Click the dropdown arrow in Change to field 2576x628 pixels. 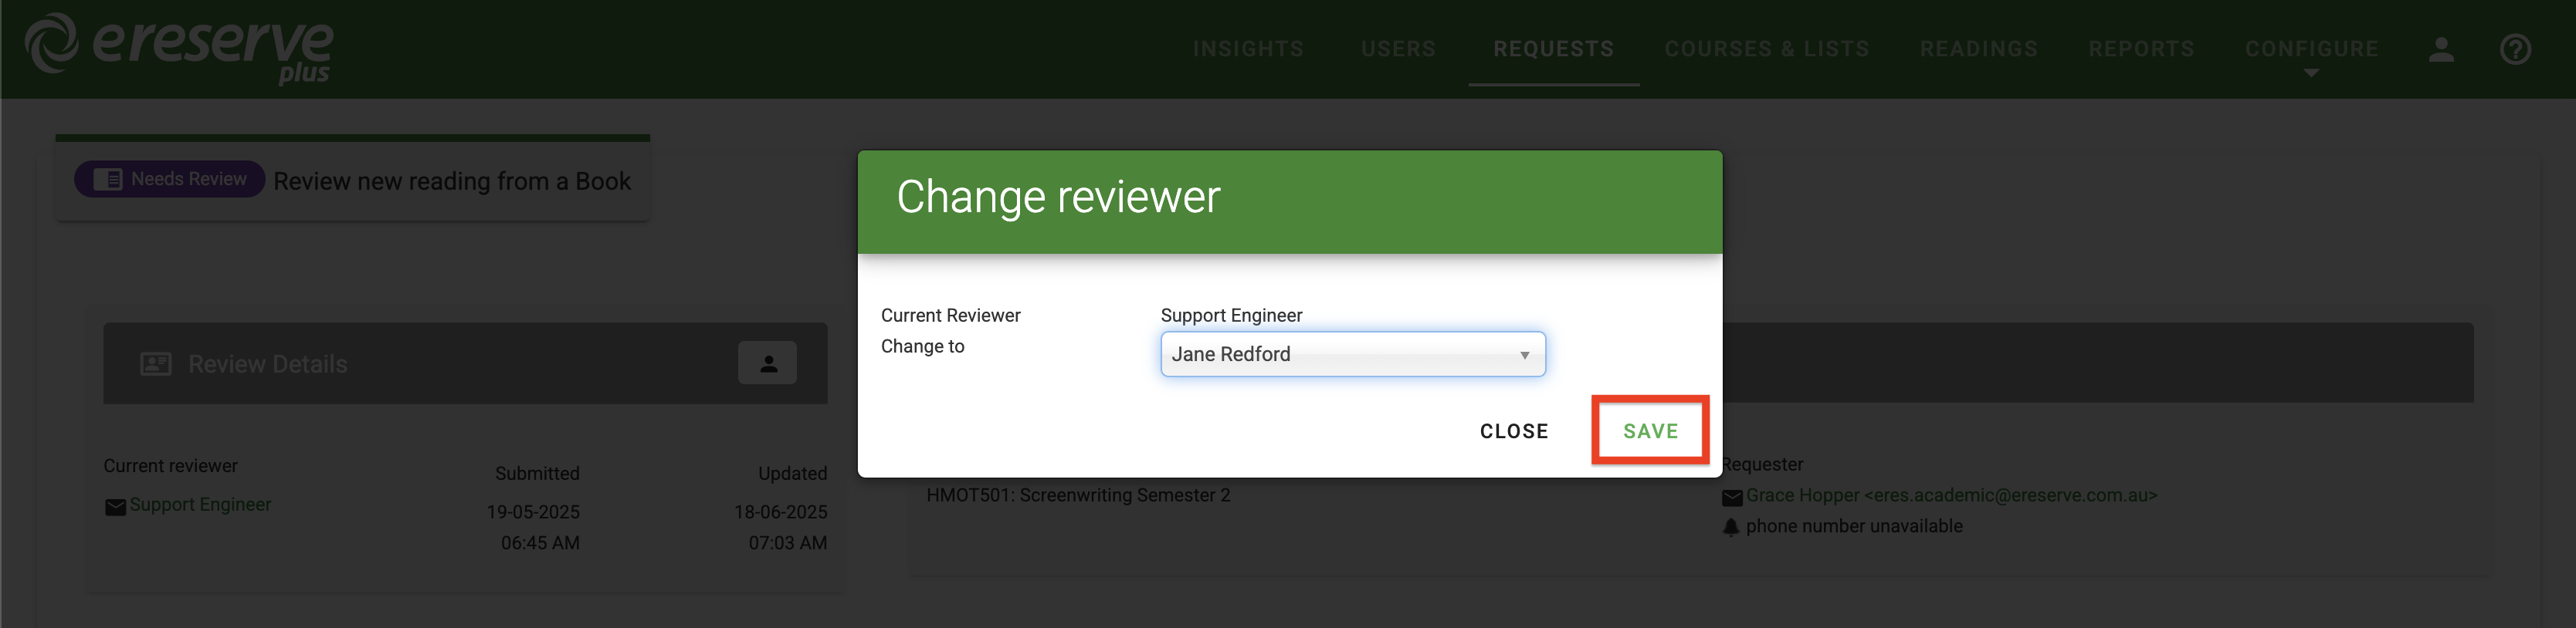pos(1524,356)
